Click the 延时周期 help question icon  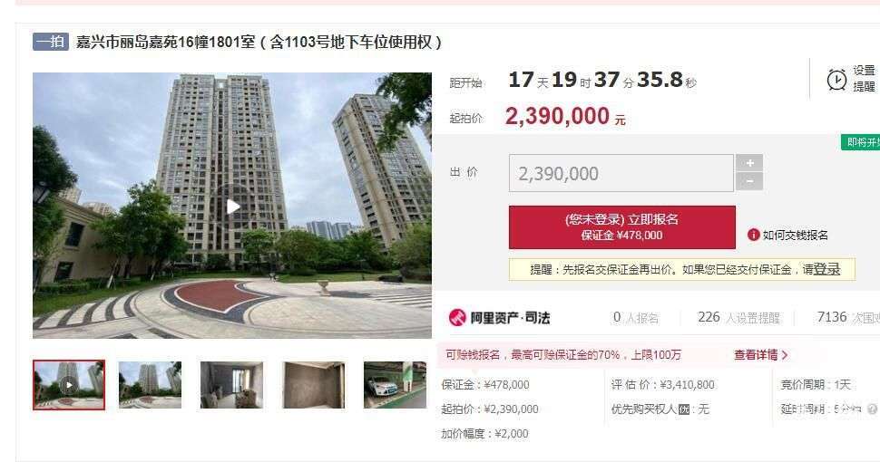[x=872, y=409]
